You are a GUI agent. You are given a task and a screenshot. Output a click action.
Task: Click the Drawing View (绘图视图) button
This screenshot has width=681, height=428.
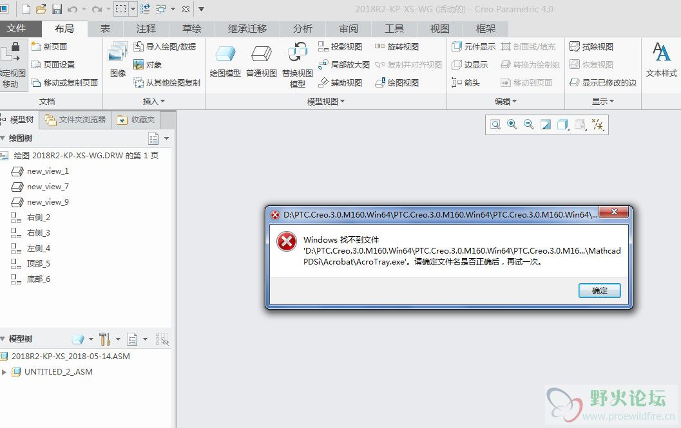pyautogui.click(x=397, y=82)
